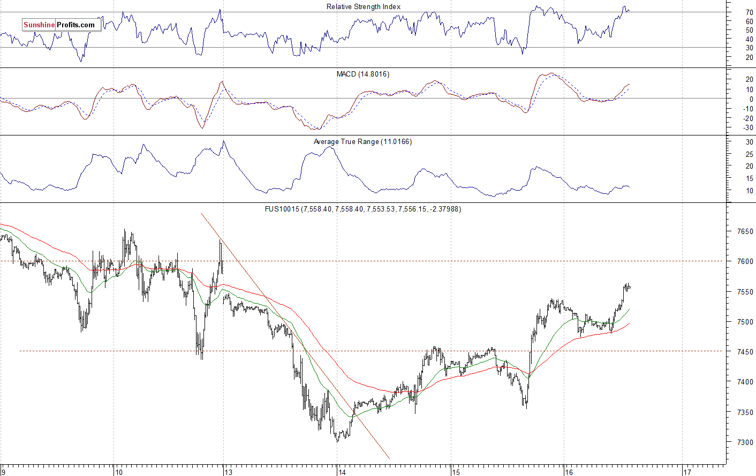Click the 7600 price axis label
Viewport: 756px width, 476px height.
pyautogui.click(x=745, y=262)
